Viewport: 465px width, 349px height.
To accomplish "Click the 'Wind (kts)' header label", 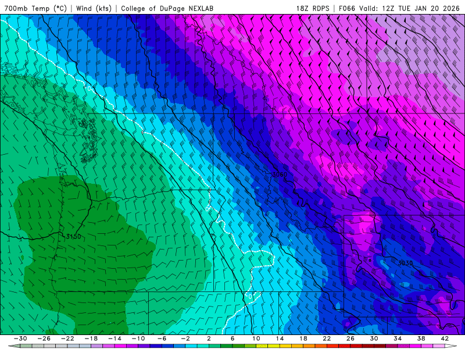I will (94, 8).
